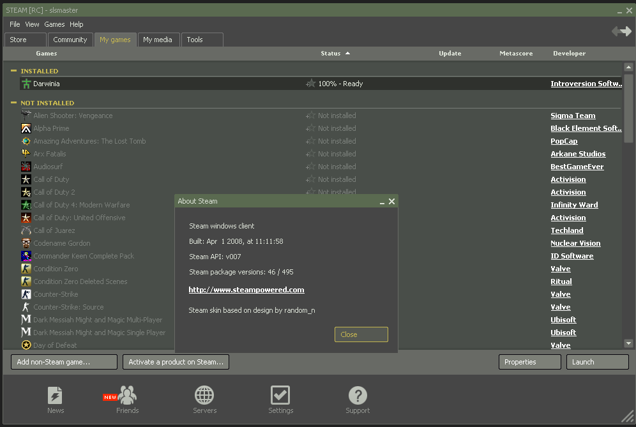This screenshot has height=427, width=636.
Task: Open the Friends icon
Action: 127,396
